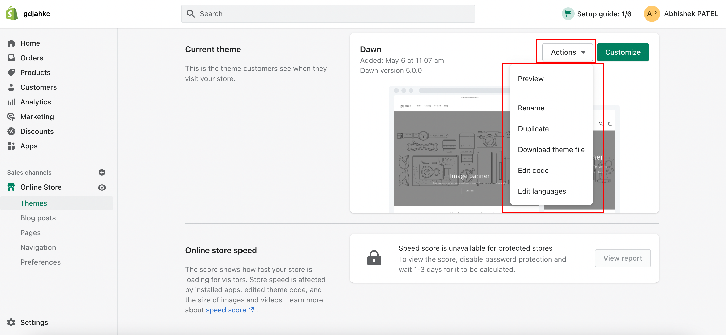Collapse the Actions dropdown button
This screenshot has height=335, width=726.
[x=568, y=52]
